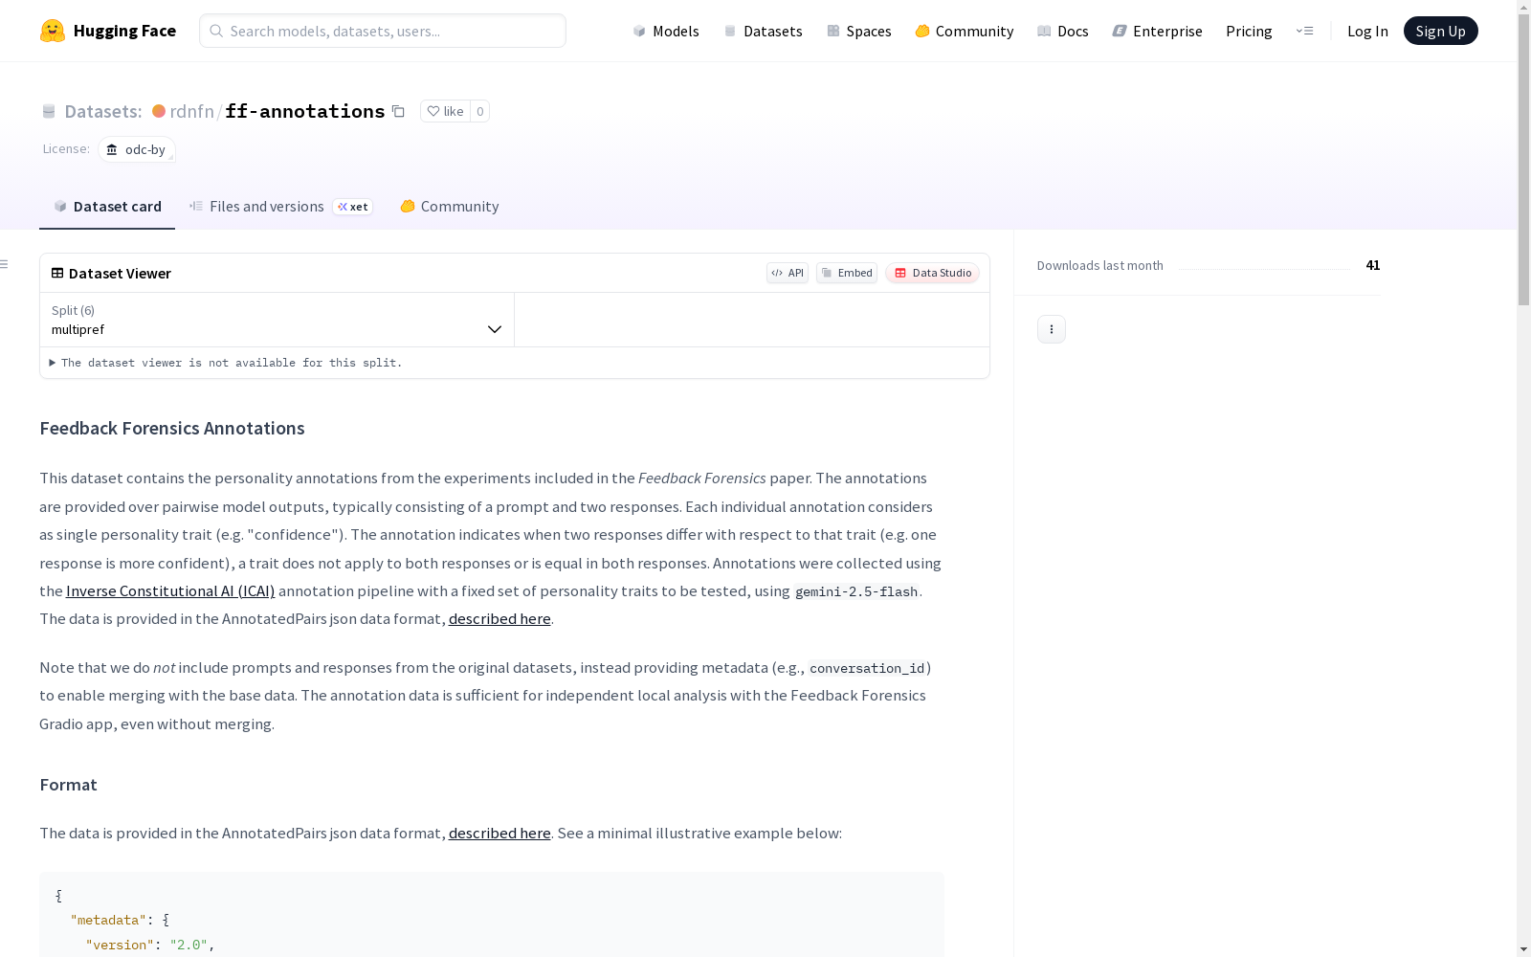Open the rdnfn user profile link

click(x=192, y=111)
